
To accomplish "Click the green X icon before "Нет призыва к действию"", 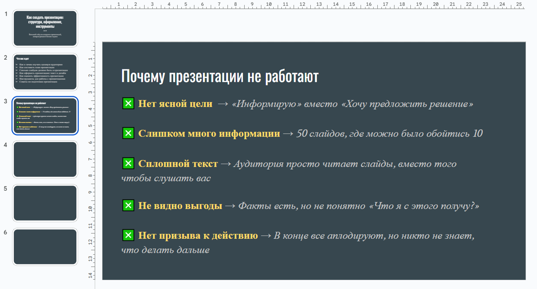I will [128, 235].
